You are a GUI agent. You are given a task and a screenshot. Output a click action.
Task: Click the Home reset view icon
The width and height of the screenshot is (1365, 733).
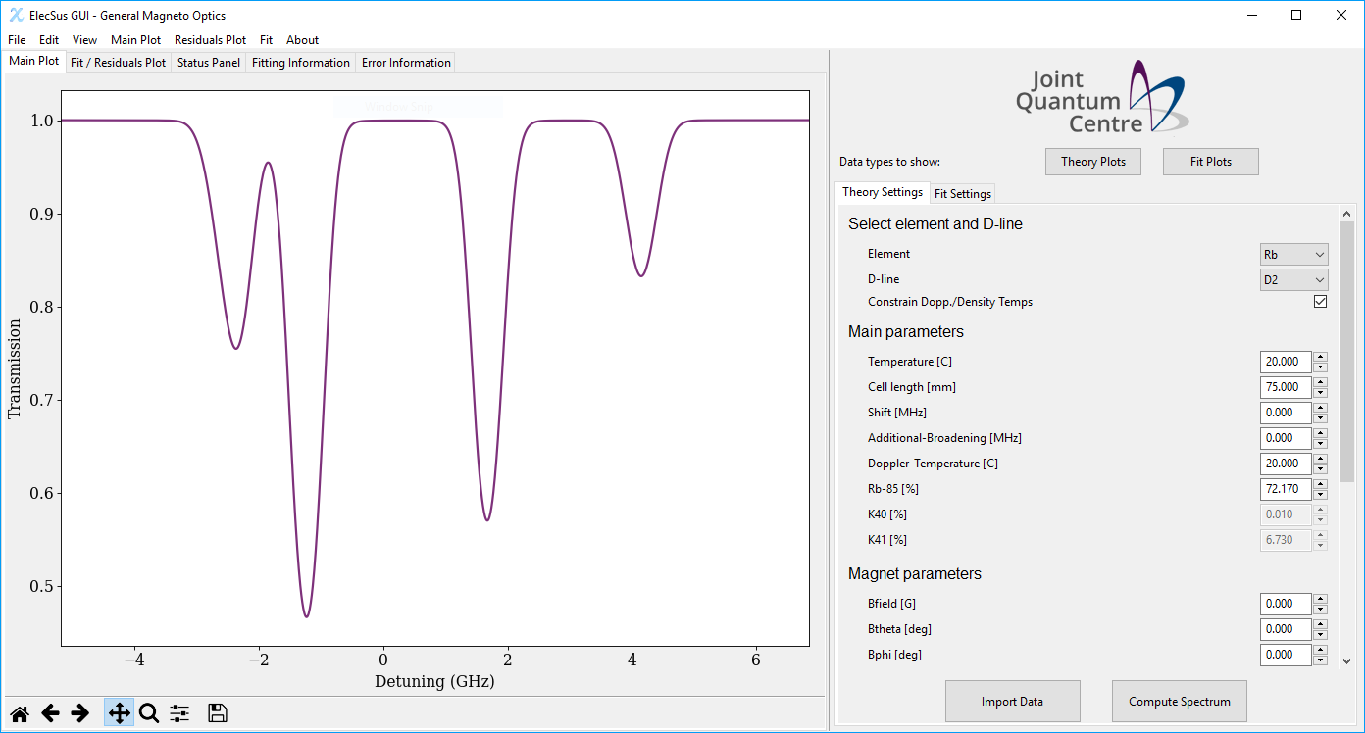pyautogui.click(x=20, y=713)
